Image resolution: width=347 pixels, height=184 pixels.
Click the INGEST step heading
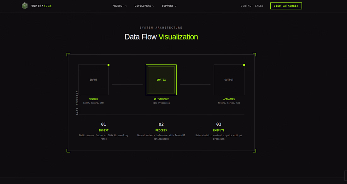103,130
